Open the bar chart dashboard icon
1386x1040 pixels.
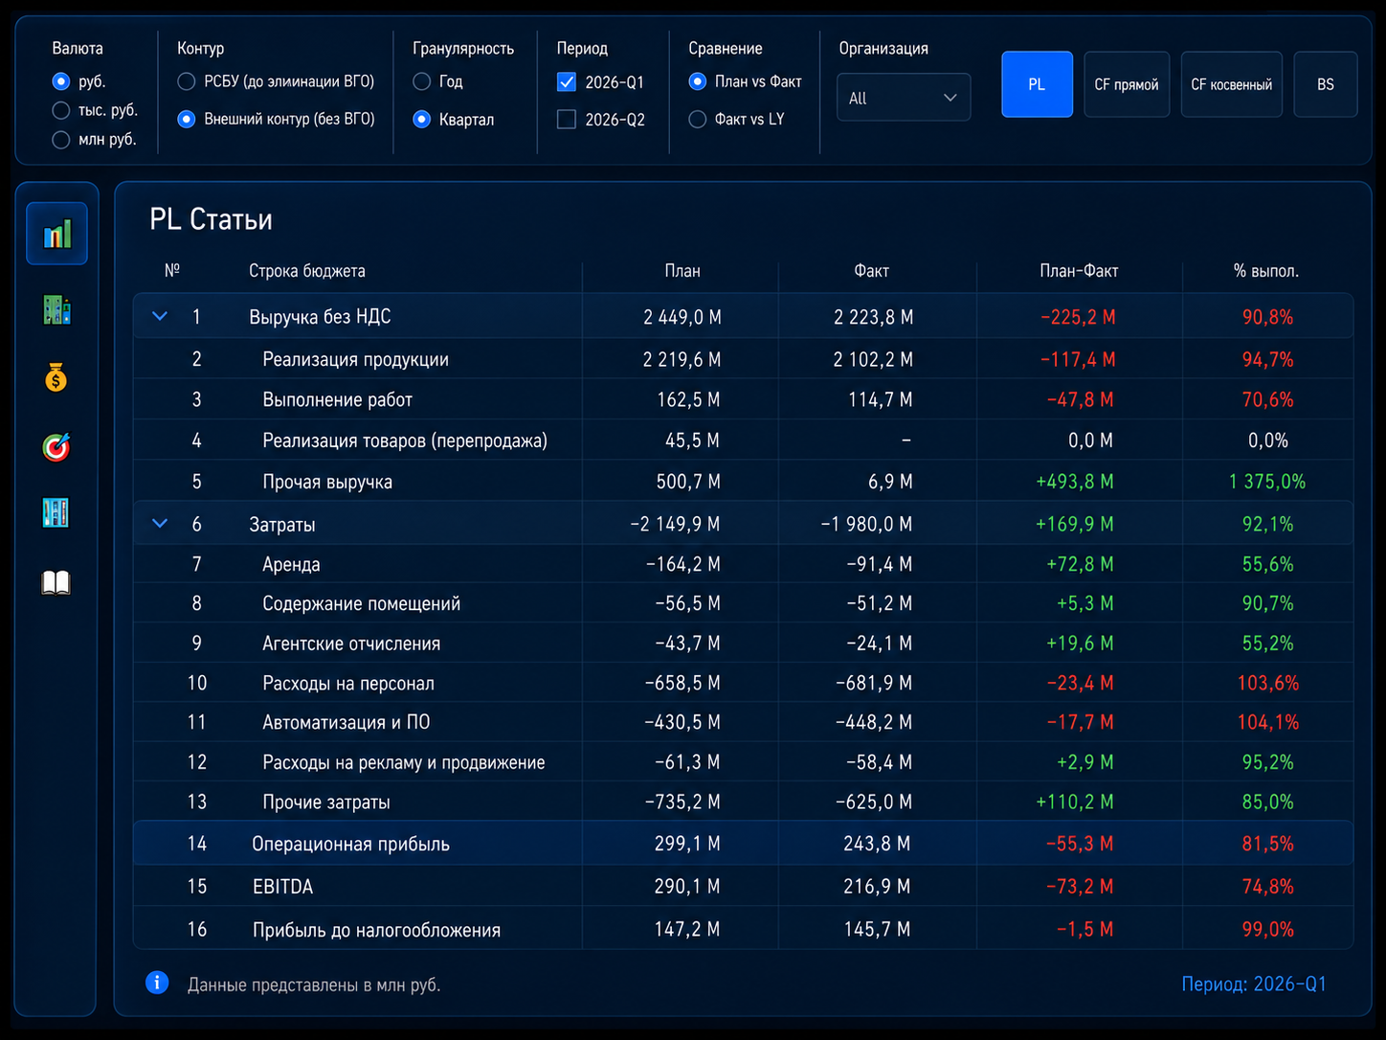coord(56,233)
